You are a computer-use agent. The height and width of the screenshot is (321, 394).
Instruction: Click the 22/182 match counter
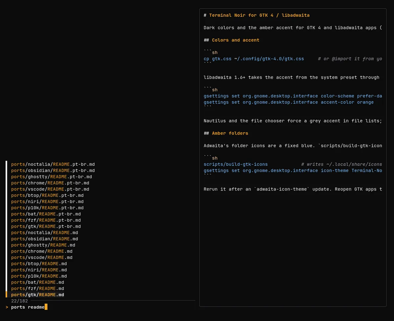(19, 301)
